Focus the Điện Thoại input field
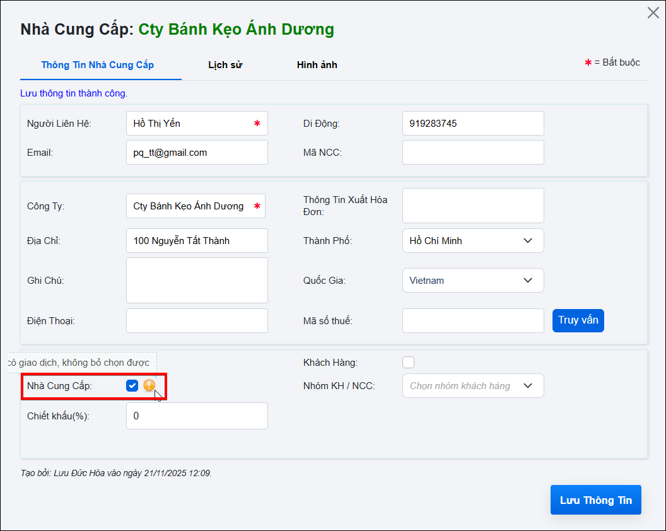The width and height of the screenshot is (666, 531). coord(197,321)
